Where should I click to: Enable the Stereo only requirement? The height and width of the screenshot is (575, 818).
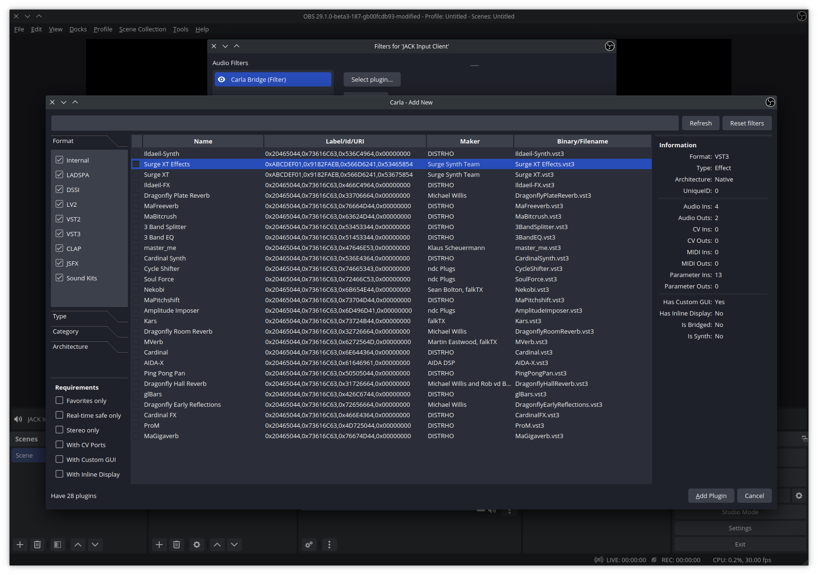click(x=59, y=430)
